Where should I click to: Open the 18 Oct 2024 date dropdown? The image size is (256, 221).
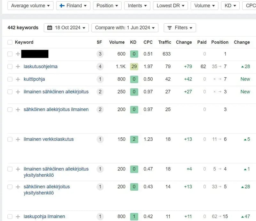(66, 28)
